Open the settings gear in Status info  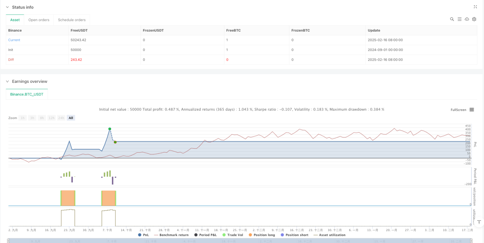[x=474, y=19]
